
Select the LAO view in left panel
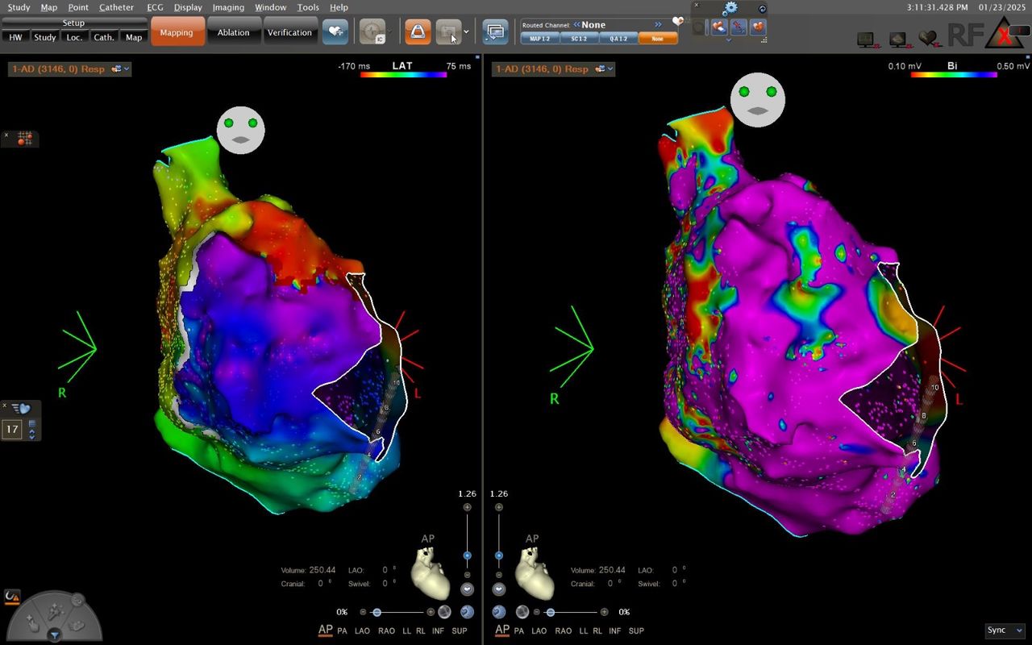[x=362, y=630]
